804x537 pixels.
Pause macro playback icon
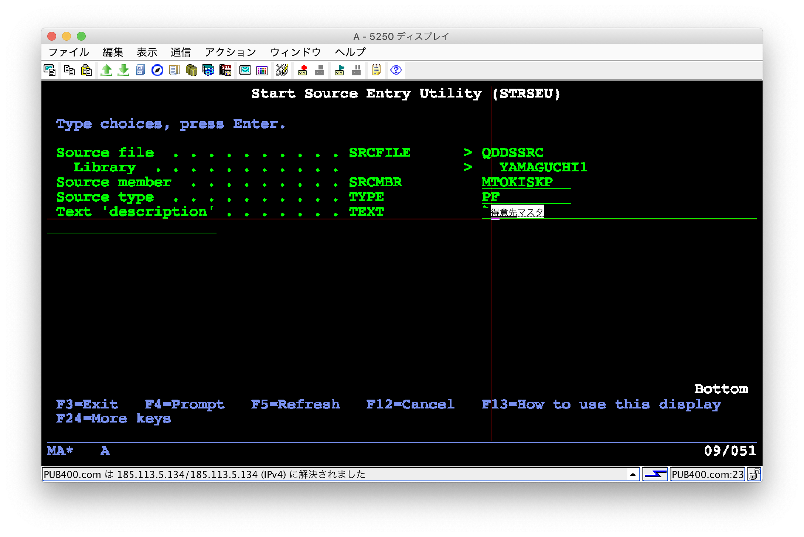(x=356, y=70)
